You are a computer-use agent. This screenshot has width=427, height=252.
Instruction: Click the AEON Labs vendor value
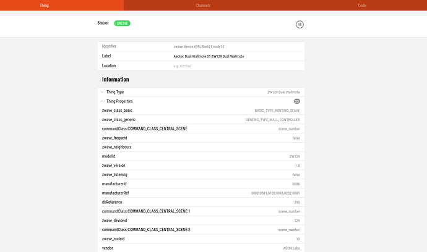[291, 248]
